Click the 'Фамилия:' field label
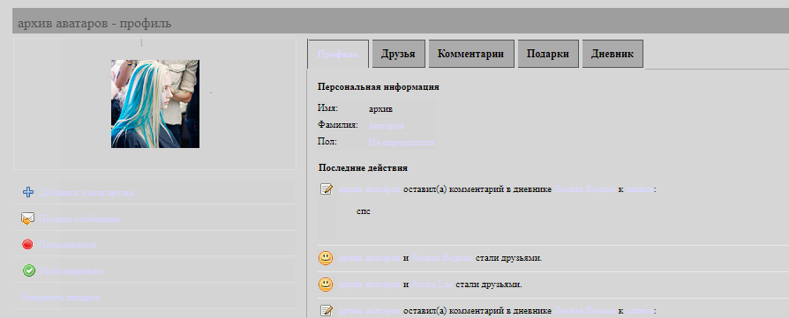 point(338,125)
